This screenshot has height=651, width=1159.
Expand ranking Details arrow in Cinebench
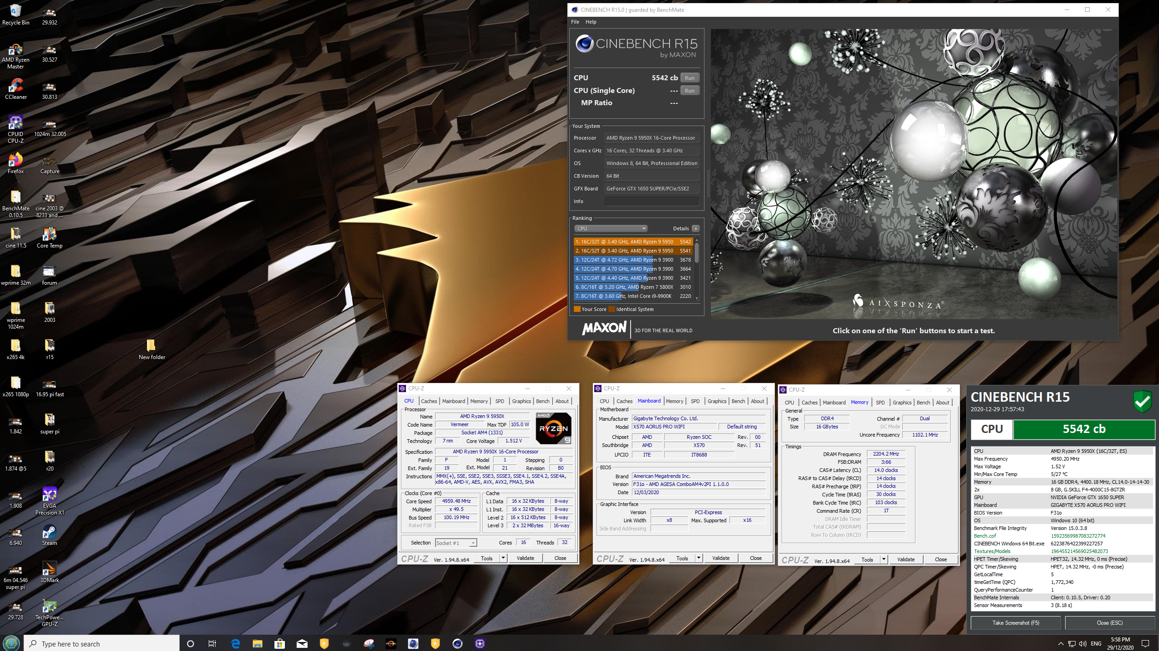pos(695,228)
